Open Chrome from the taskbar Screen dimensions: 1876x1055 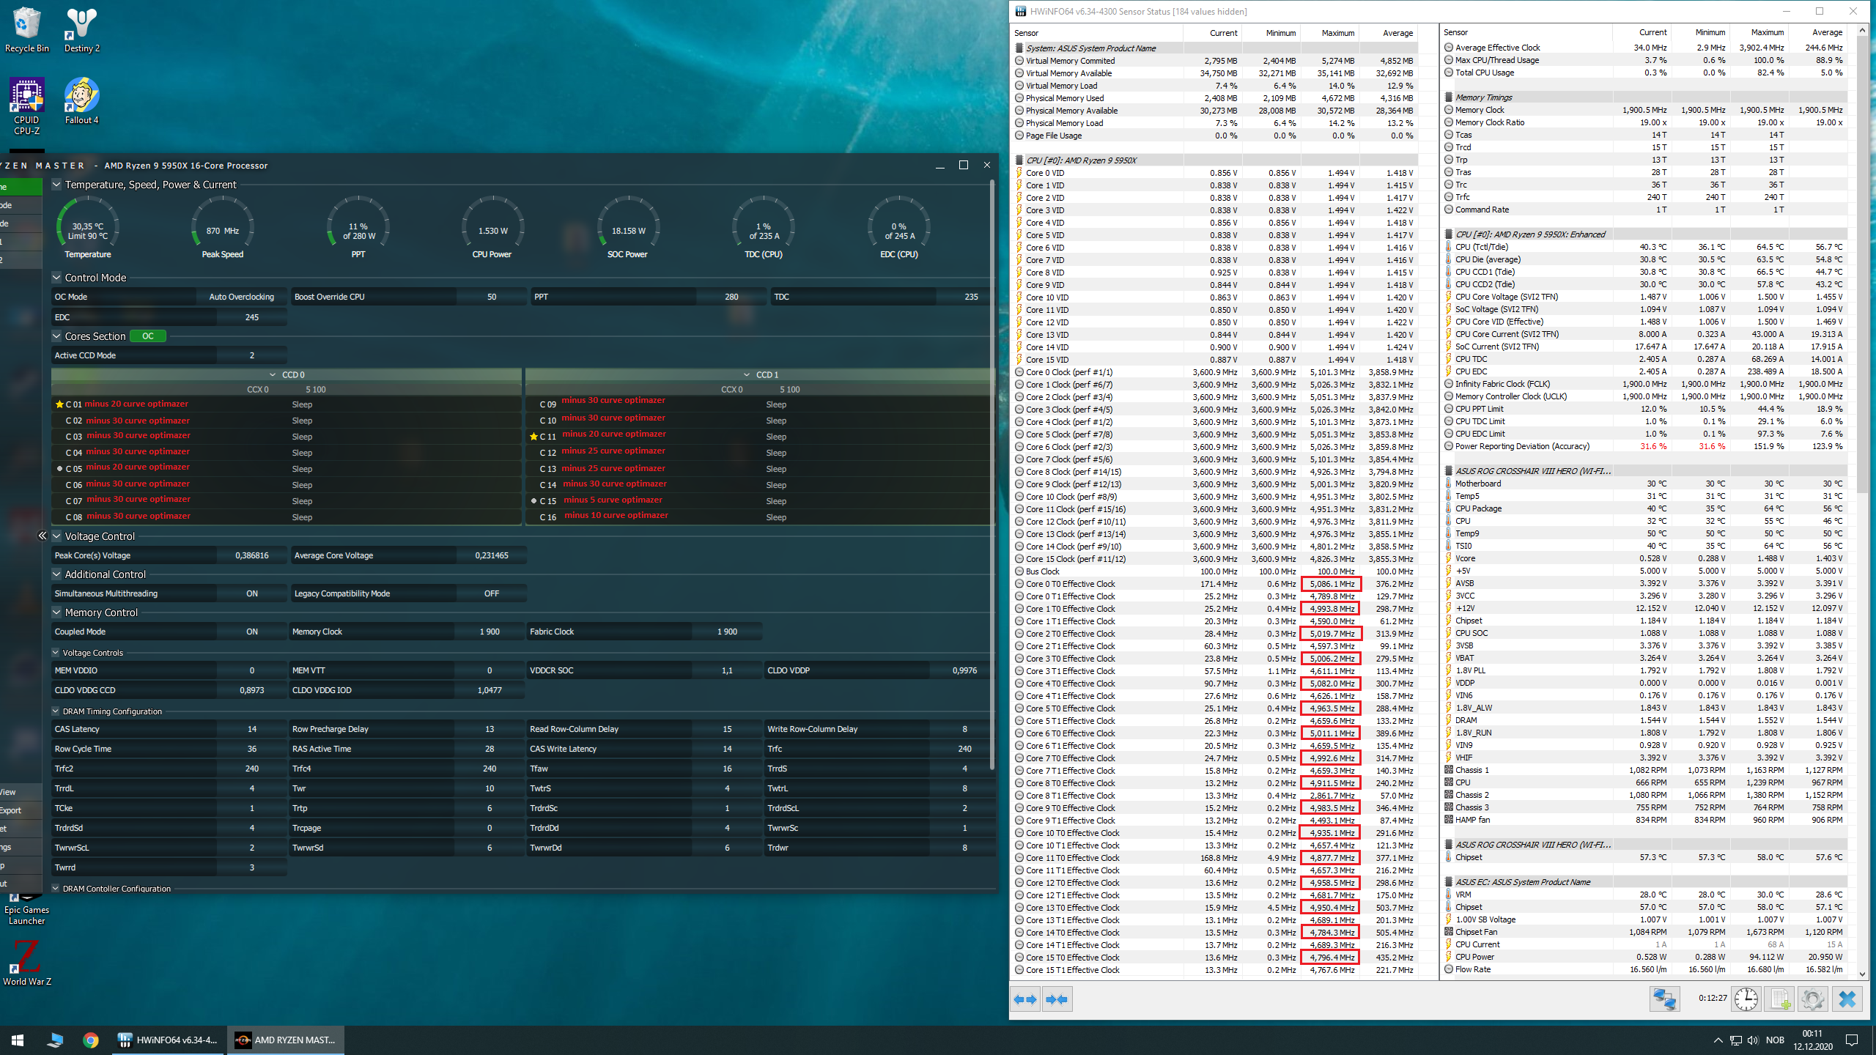click(x=91, y=1040)
